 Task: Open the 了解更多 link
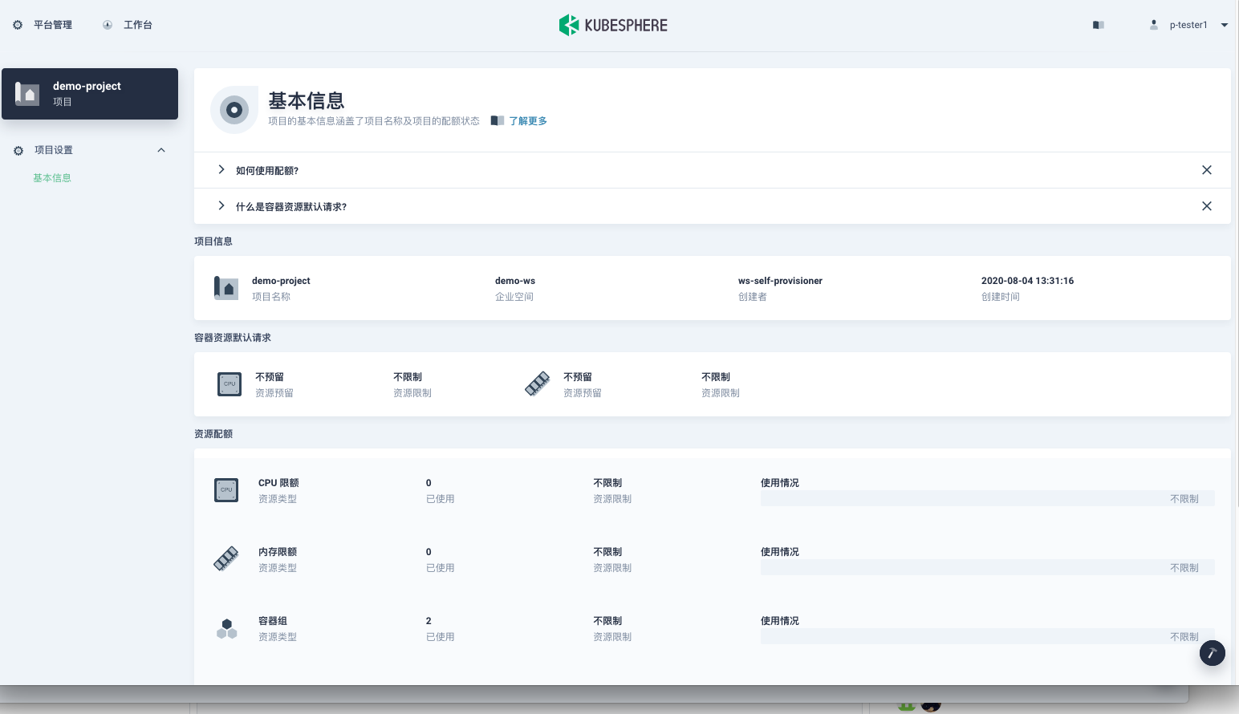528,121
